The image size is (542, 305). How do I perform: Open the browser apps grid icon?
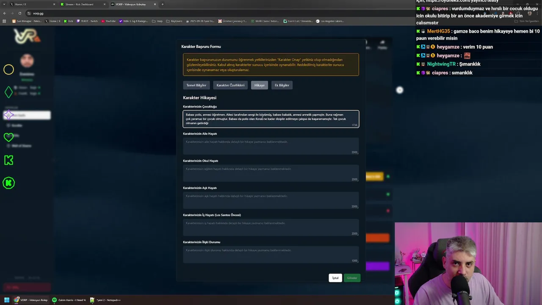pos(5,21)
